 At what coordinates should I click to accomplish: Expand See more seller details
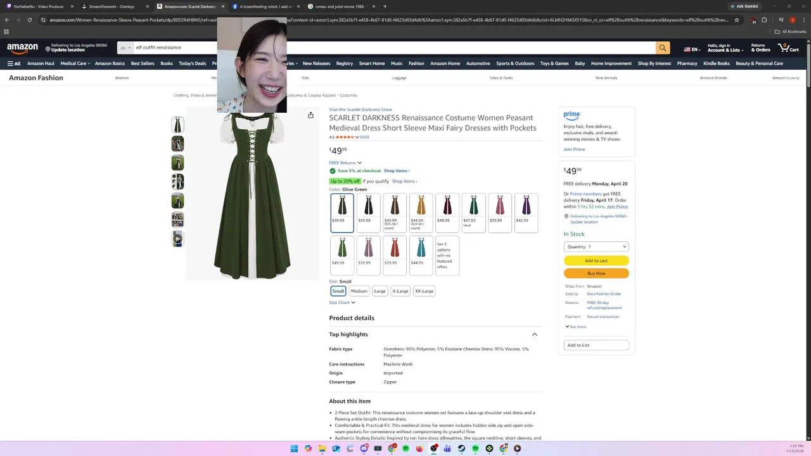pyautogui.click(x=575, y=327)
